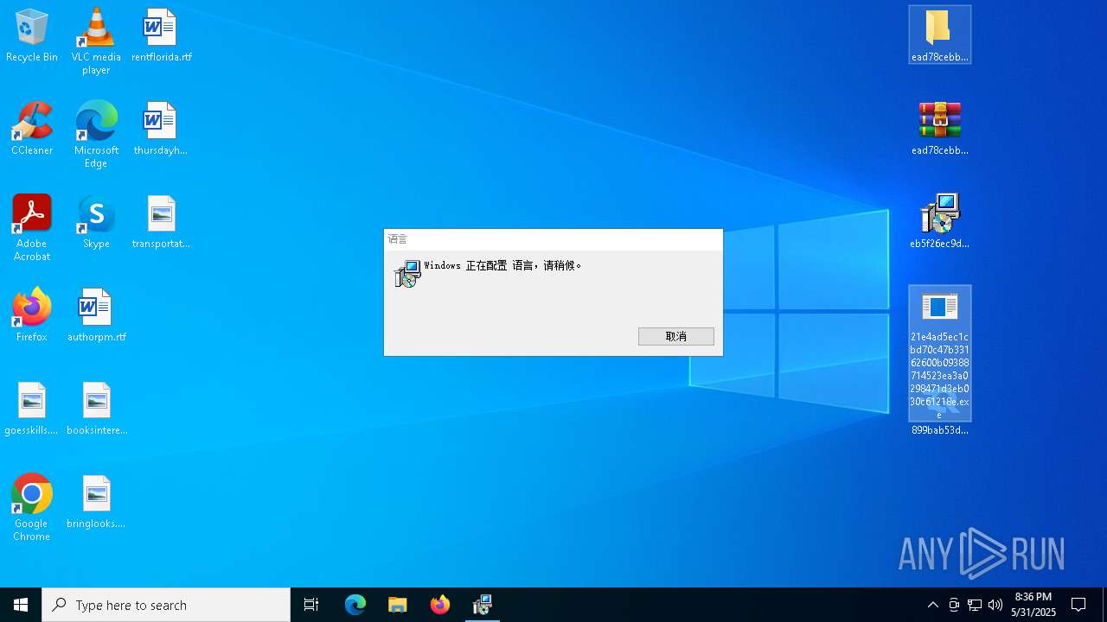Select the thursdayh... Word document
1107x622 pixels.
click(161, 130)
